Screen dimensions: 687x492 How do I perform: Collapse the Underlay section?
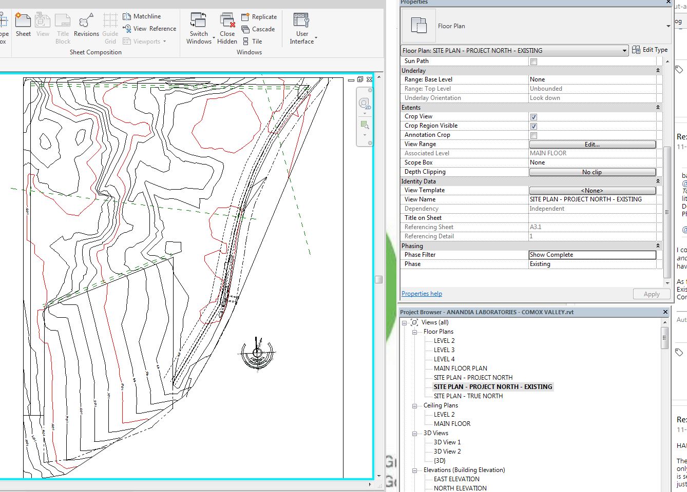coord(658,71)
